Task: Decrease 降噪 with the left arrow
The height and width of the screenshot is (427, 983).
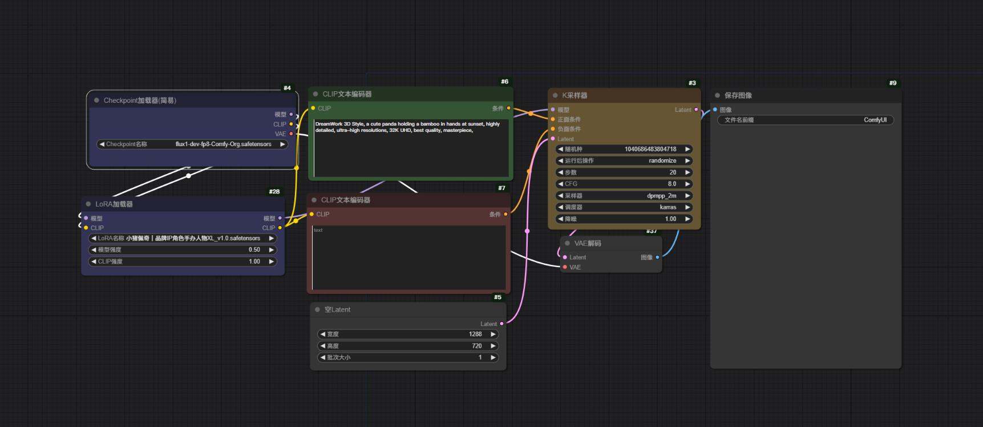Action: tap(560, 219)
